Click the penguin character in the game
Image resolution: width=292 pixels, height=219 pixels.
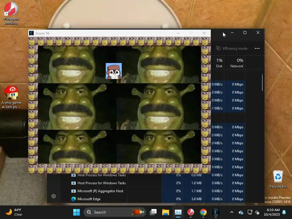(x=114, y=71)
